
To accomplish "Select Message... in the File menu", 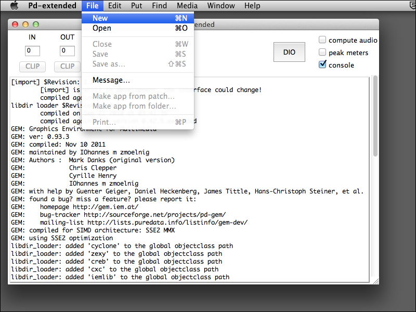I will (138, 80).
